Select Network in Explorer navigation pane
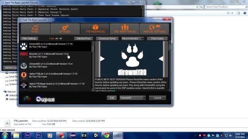Image resolution: width=248 pixels, height=139 pixels. tap(12, 92)
